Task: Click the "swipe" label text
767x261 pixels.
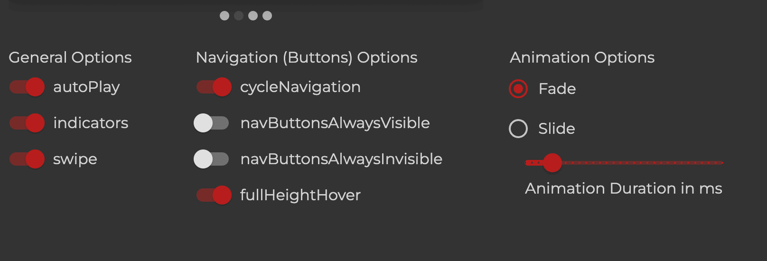Action: click(x=75, y=159)
